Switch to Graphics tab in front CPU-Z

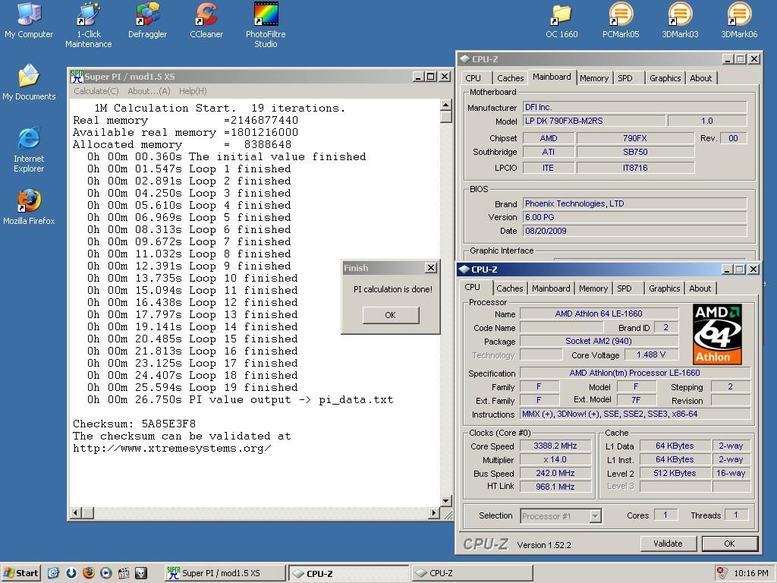[x=665, y=288]
